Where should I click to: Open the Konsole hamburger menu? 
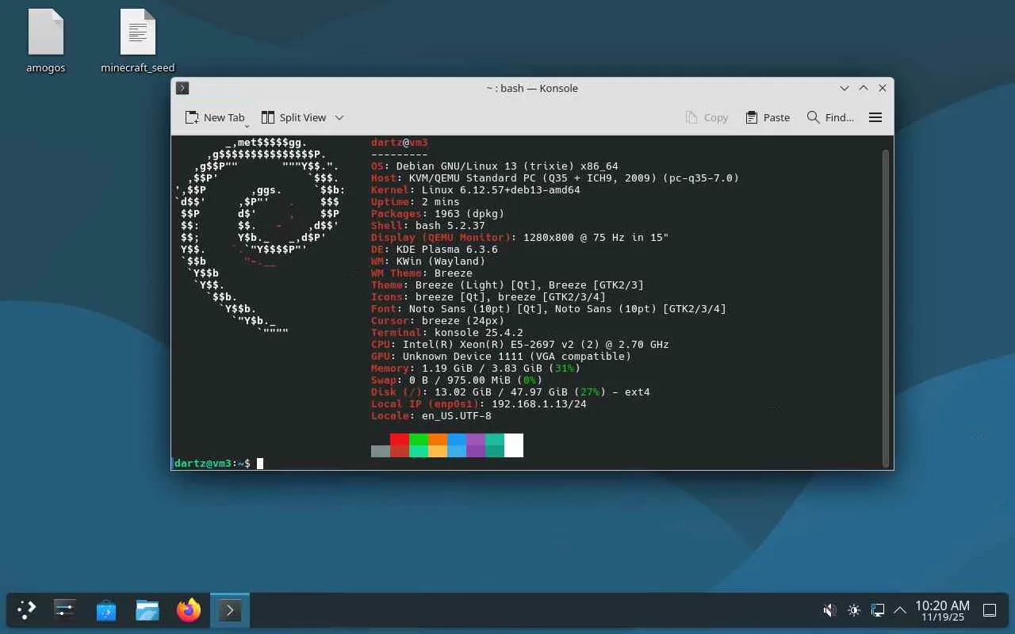[x=875, y=117]
